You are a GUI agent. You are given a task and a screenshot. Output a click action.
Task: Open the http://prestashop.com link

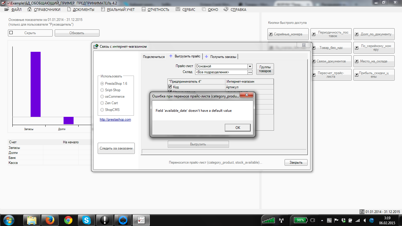click(115, 120)
